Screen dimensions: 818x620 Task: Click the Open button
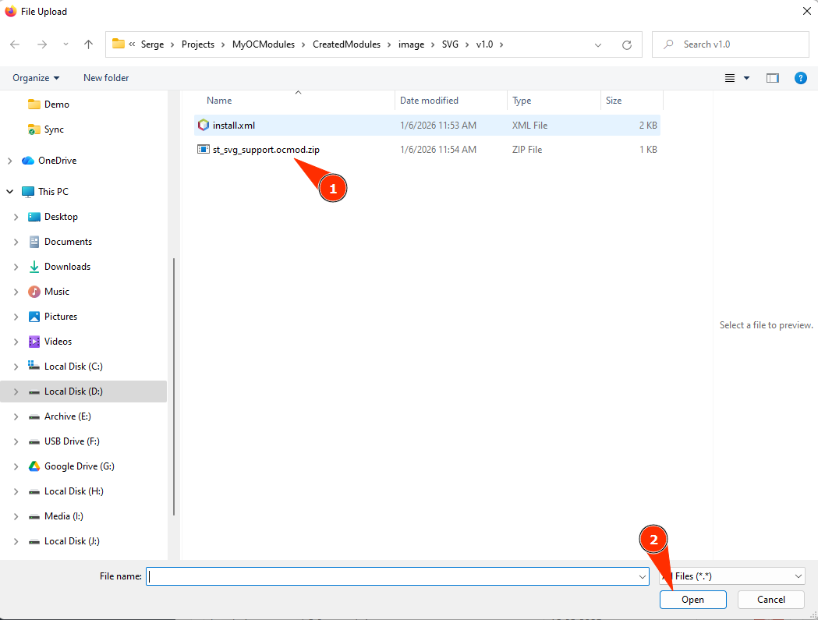[692, 600]
